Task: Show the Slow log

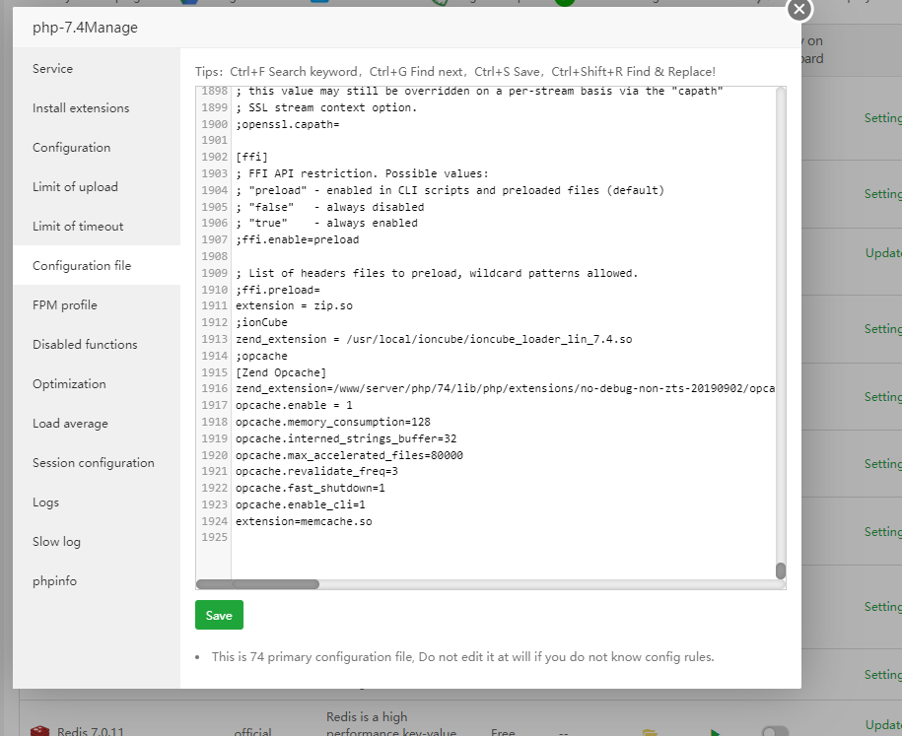Action: tap(56, 542)
